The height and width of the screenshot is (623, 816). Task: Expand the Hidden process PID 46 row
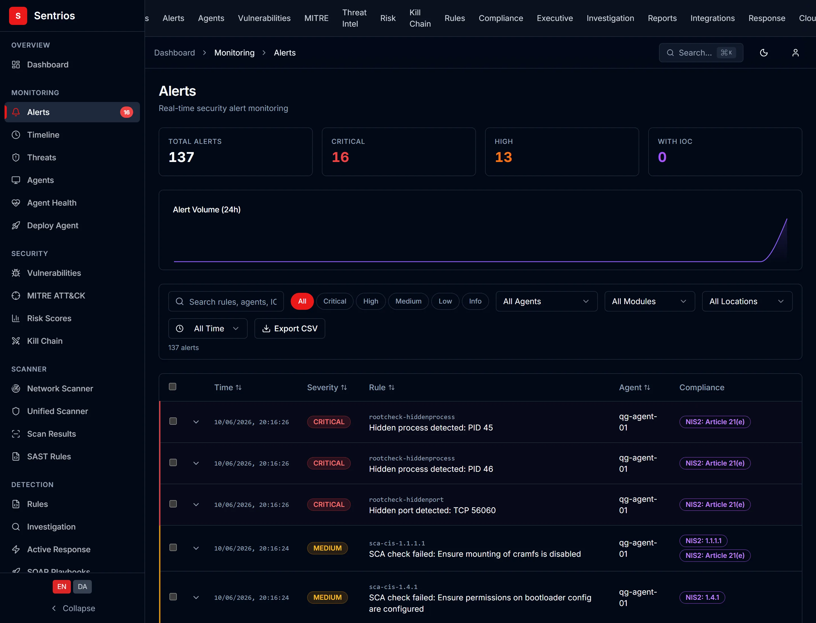(196, 463)
